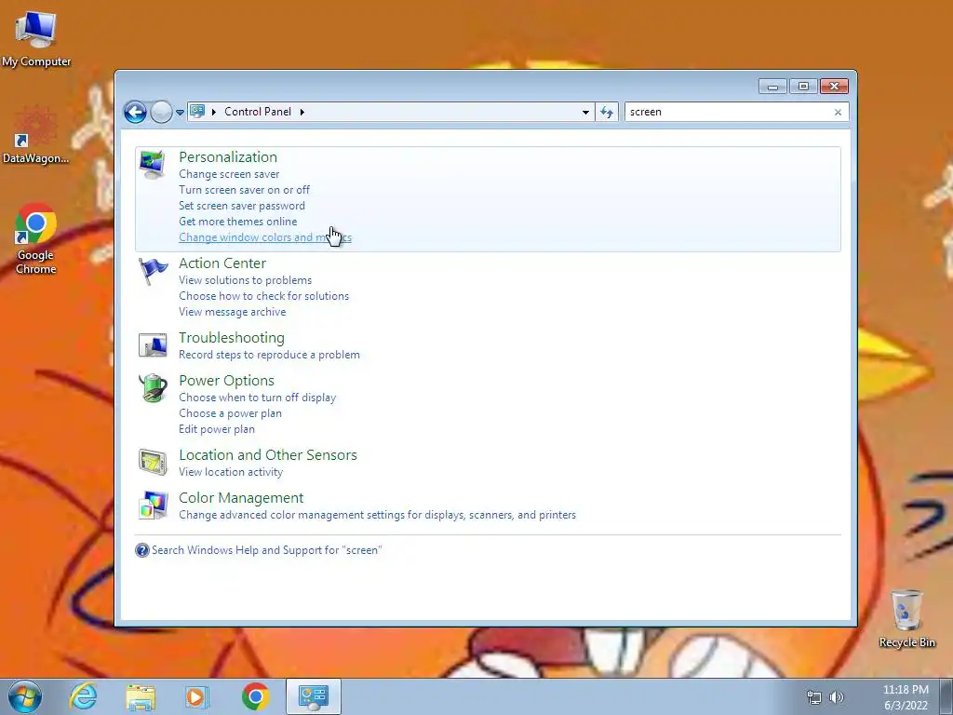The image size is (953, 715).
Task: Launch Windows Media Player from the taskbar
Action: tap(197, 696)
